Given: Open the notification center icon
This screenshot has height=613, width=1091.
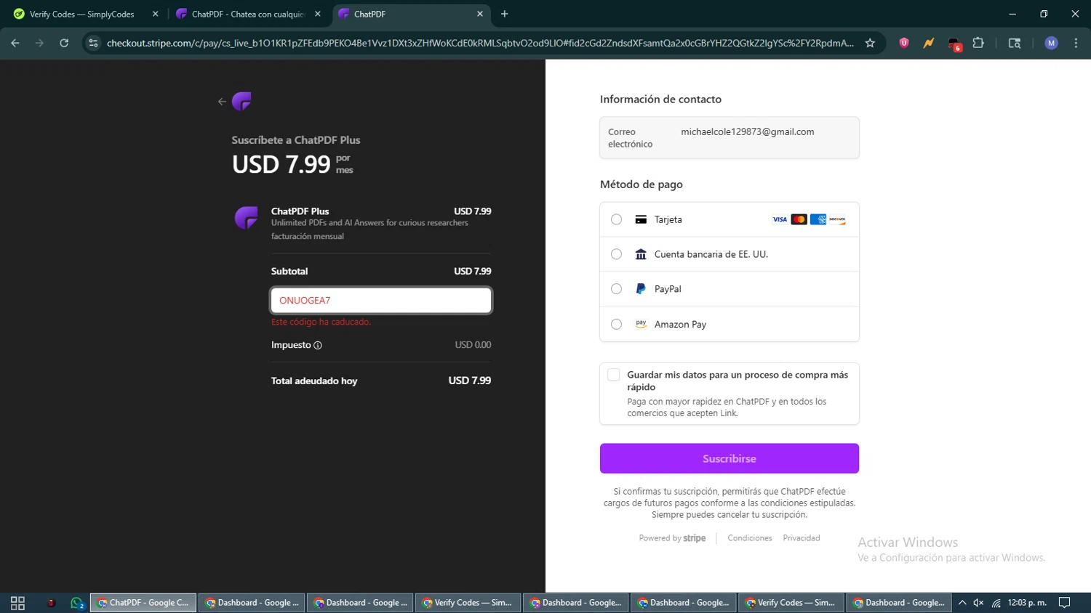Looking at the screenshot, I should click(1064, 603).
